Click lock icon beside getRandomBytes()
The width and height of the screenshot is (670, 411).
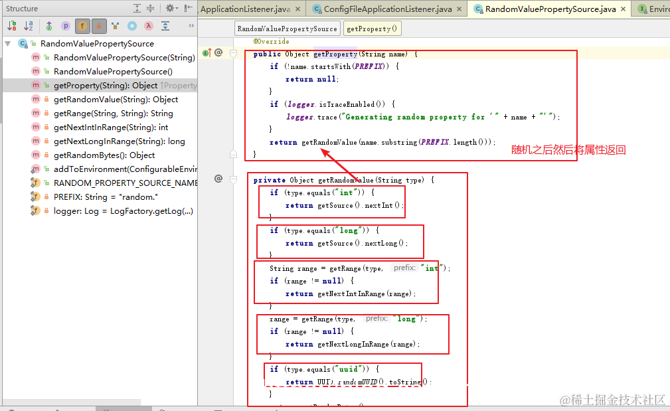[x=46, y=155]
